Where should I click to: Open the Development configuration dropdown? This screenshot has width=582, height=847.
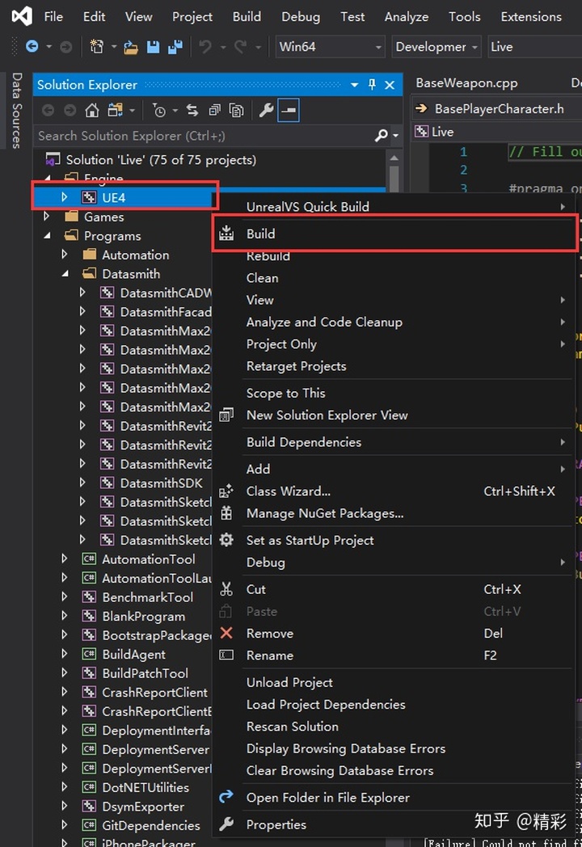click(436, 47)
